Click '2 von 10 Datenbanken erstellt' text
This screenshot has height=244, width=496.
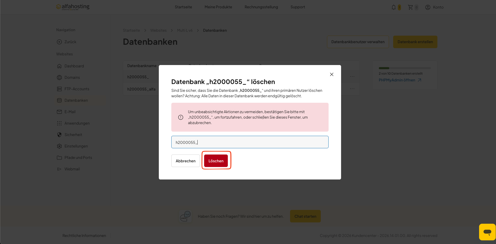coord(401,74)
